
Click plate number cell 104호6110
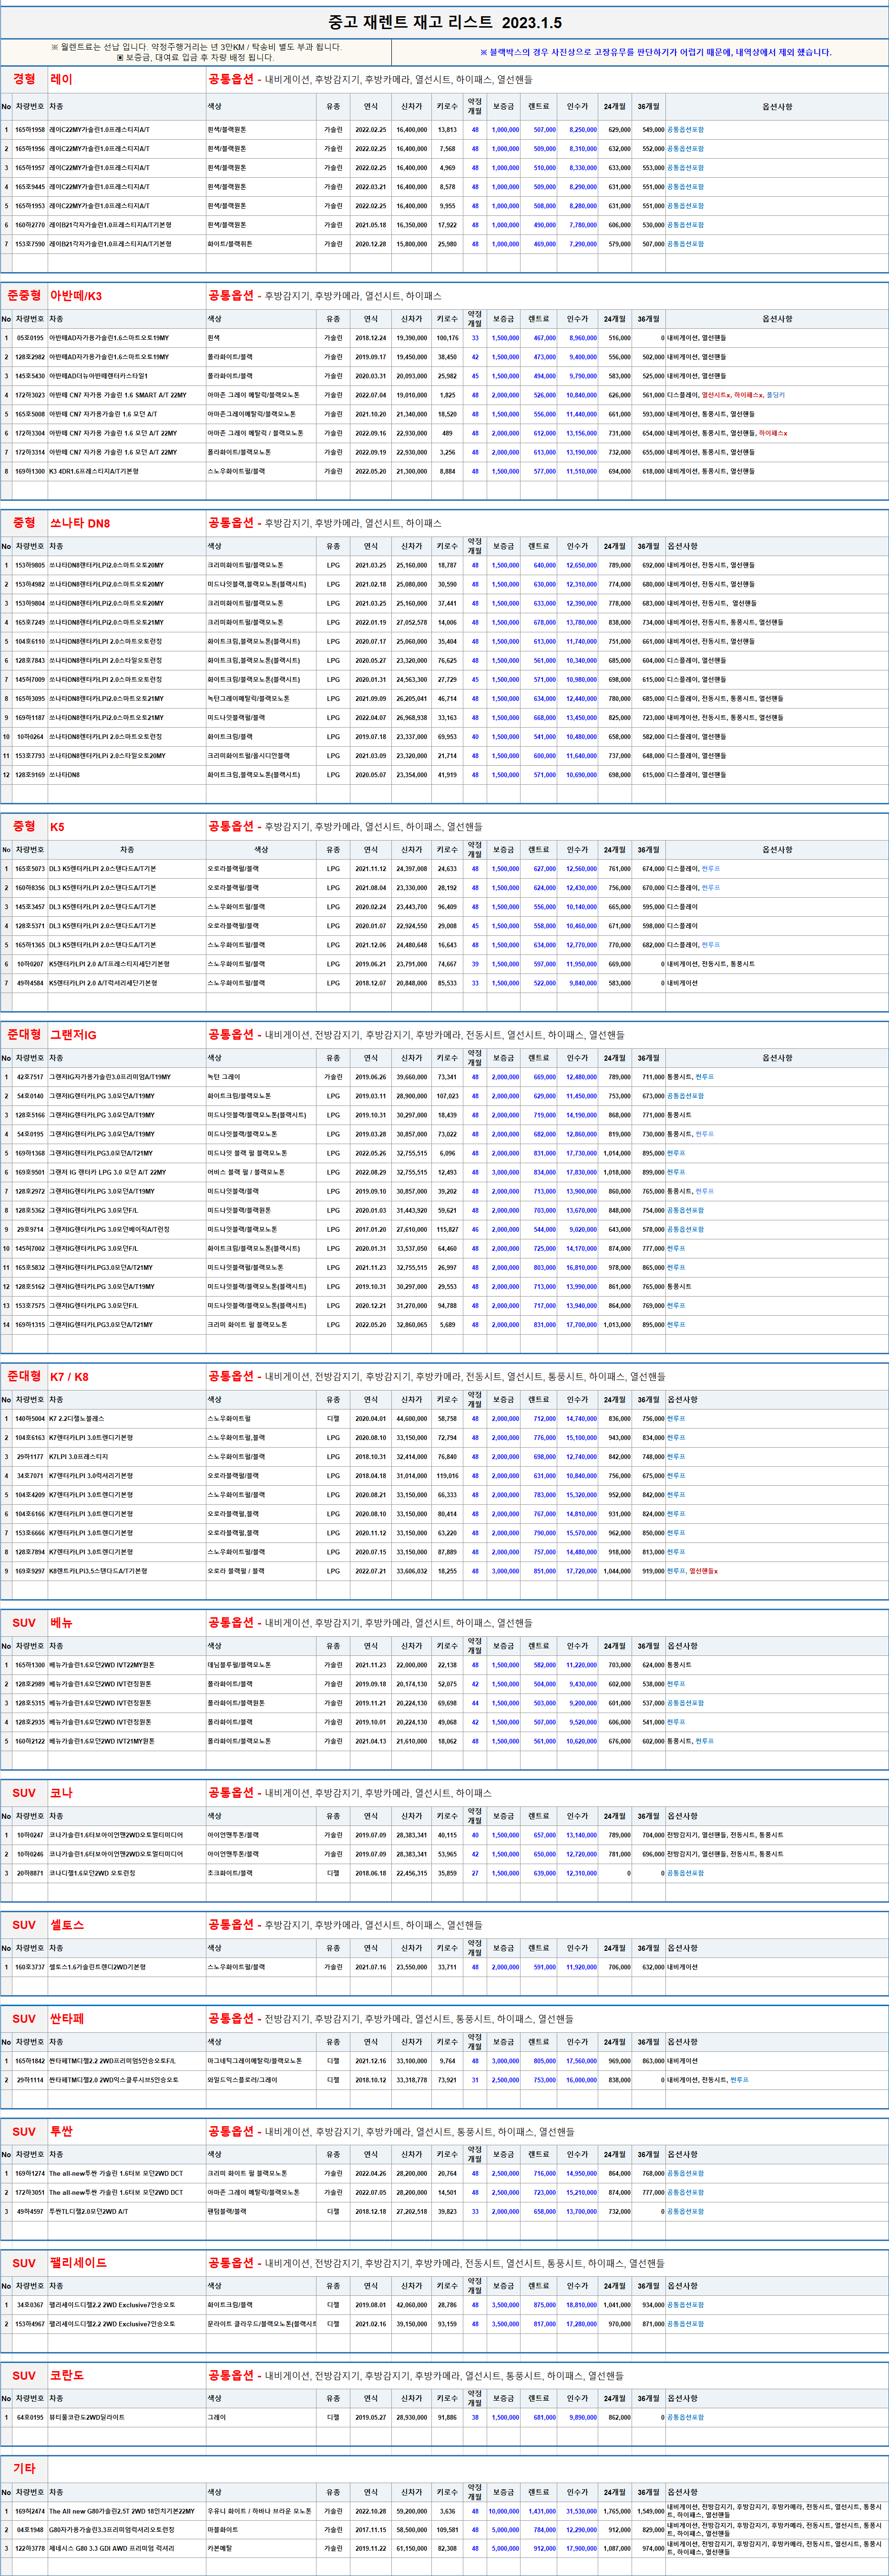pos(30,641)
